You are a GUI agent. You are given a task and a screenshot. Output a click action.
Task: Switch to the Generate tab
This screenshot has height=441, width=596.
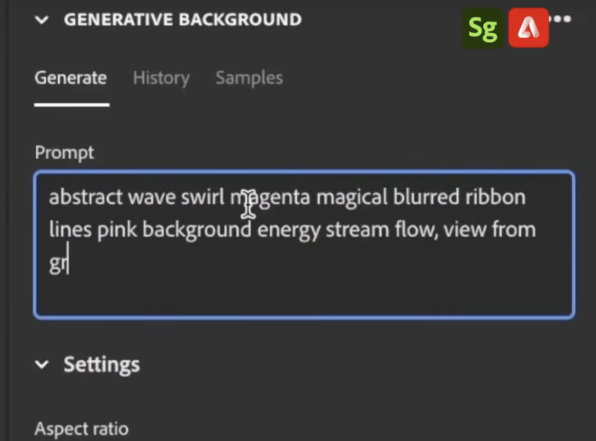[71, 78]
